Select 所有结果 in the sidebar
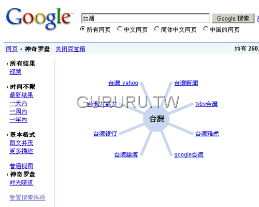Screen dimensions: 259x207 22,63
